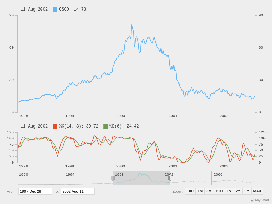
Task: Click the 2001 label on the stochastic chart axis
Action: pyautogui.click(x=173, y=166)
